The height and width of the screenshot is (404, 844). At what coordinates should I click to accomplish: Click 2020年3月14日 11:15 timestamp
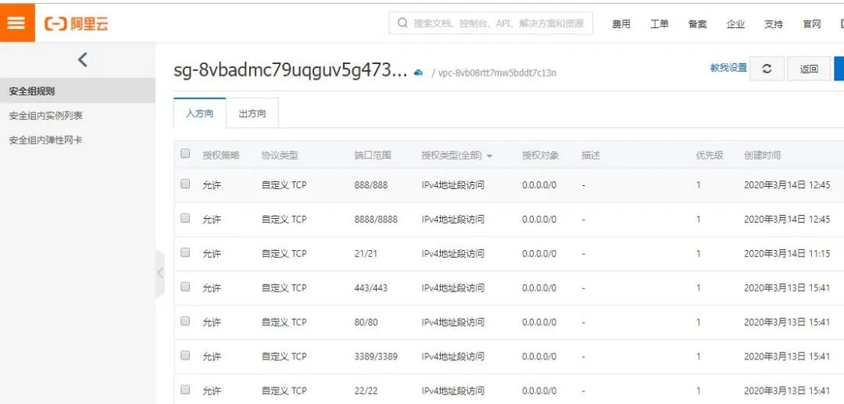tap(787, 253)
